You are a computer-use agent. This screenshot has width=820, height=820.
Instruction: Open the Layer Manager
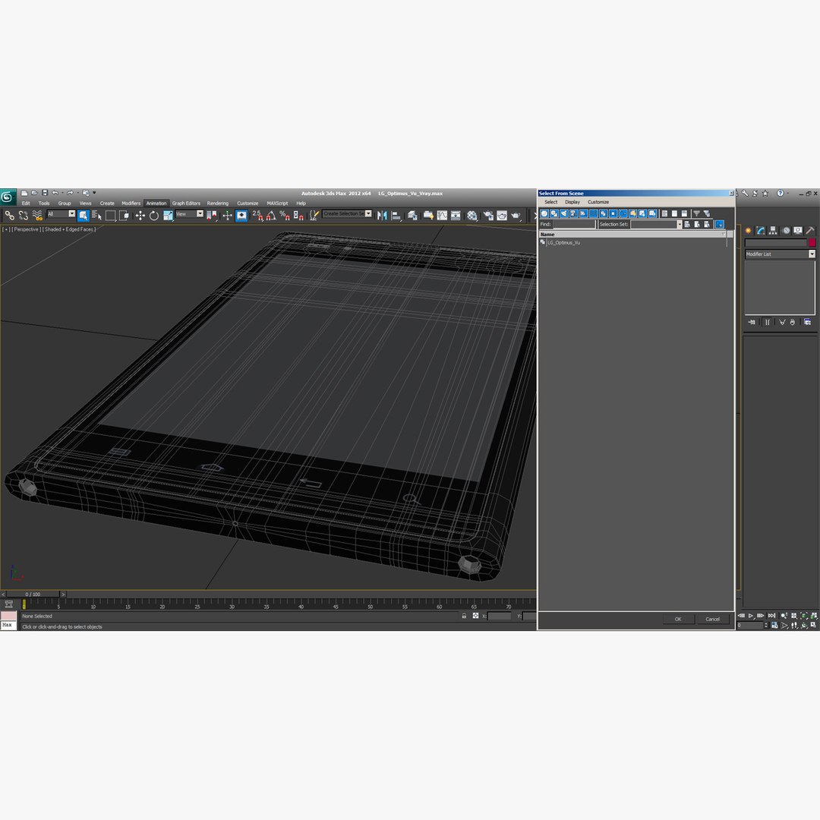[412, 216]
